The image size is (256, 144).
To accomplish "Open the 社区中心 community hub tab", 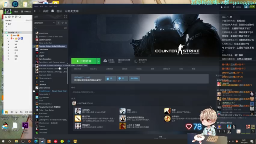I will coord(93,69).
